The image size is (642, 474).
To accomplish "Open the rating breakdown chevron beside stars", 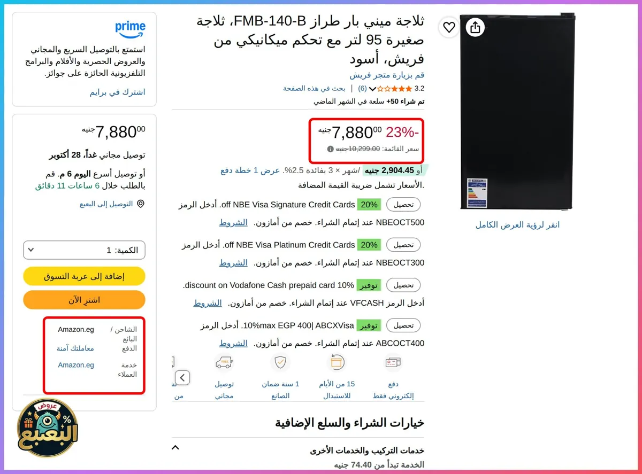I will point(373,89).
